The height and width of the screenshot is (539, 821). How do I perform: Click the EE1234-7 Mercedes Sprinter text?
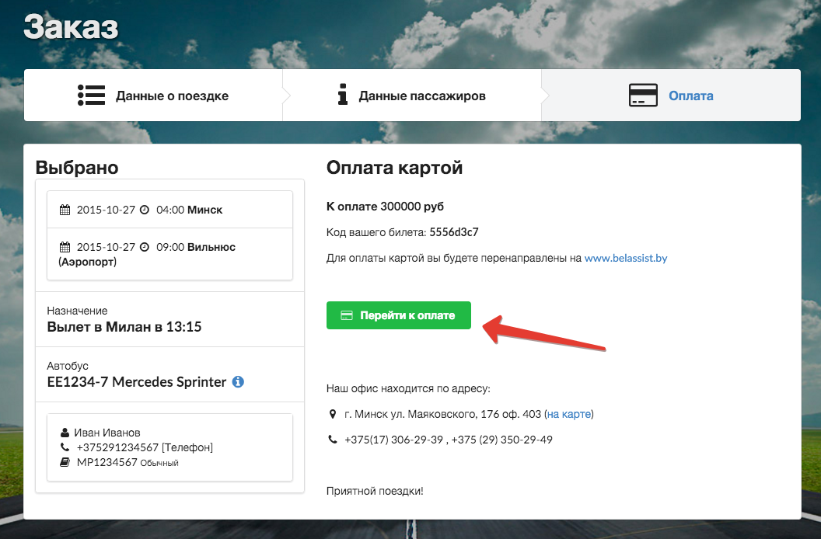[x=137, y=382]
